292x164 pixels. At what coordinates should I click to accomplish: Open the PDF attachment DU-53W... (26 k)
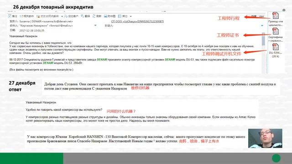pyautogui.click(x=276, y=51)
